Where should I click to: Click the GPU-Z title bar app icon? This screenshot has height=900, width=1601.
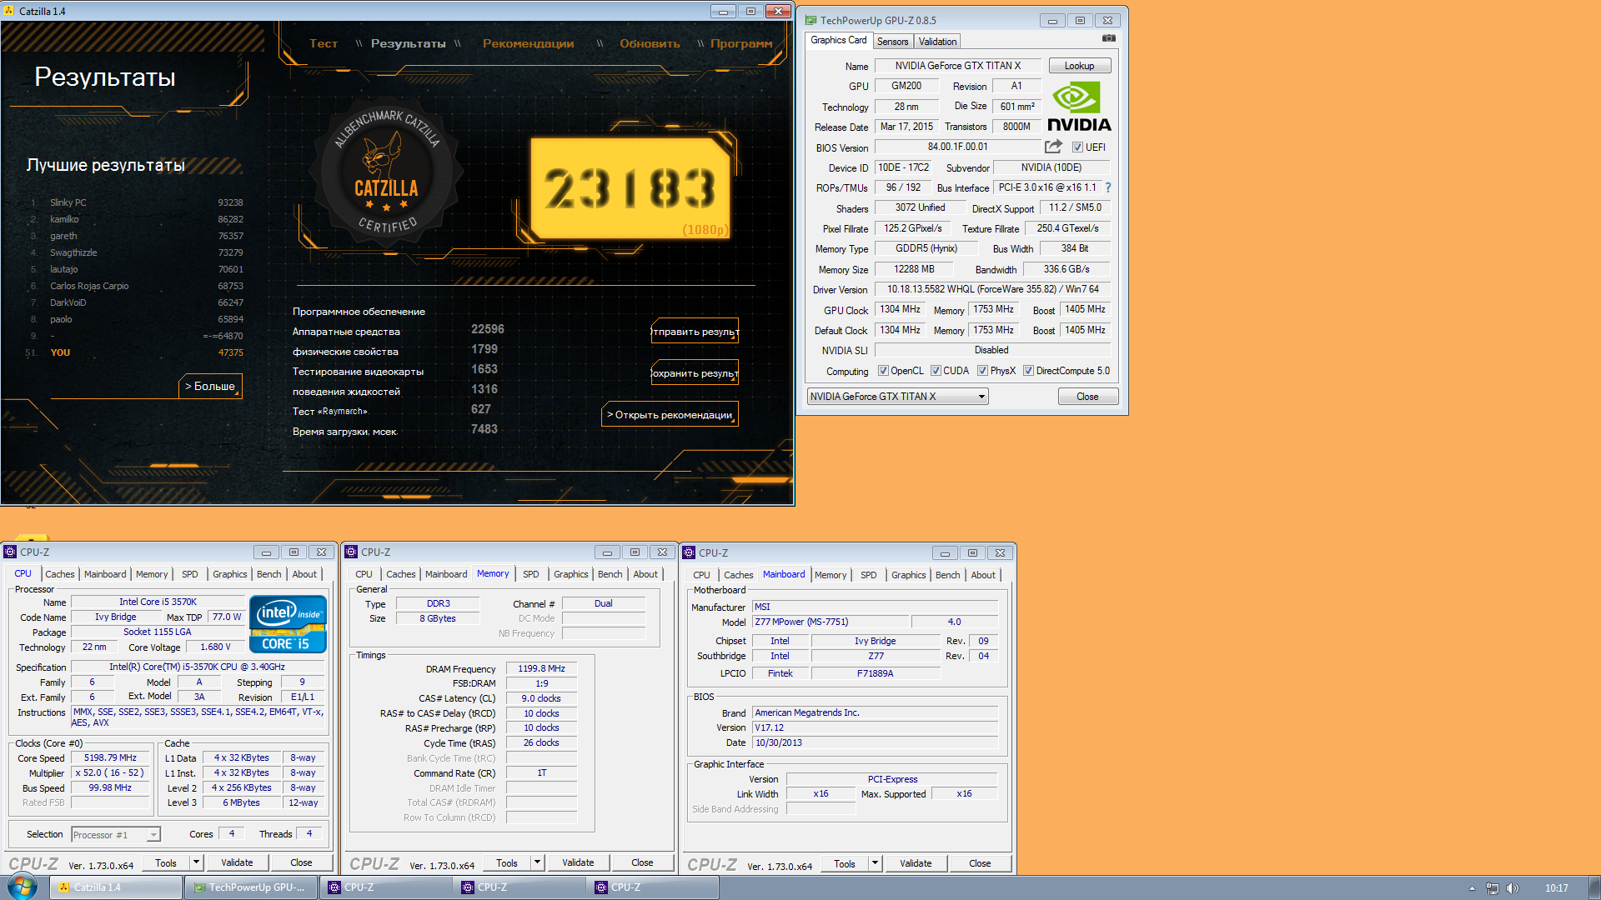811,20
